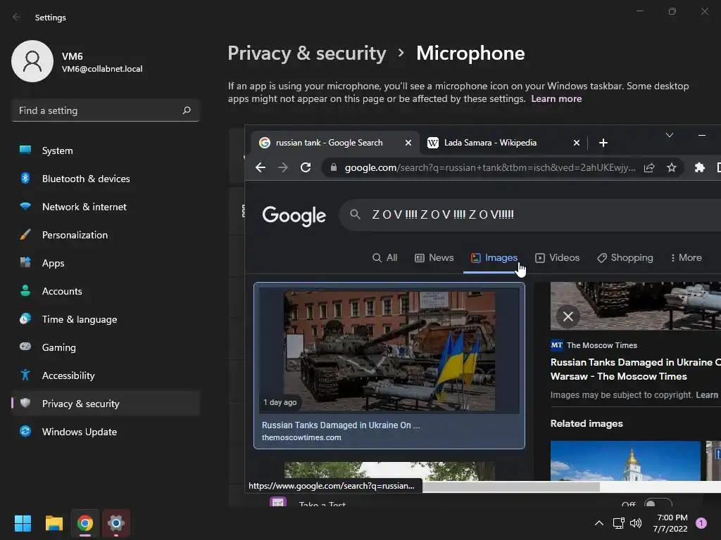Click the Settings back arrow

pos(17,17)
